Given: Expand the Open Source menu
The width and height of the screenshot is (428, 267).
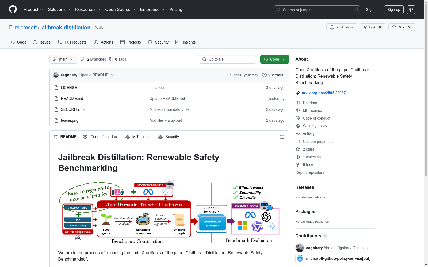Looking at the screenshot, I should 120,10.
